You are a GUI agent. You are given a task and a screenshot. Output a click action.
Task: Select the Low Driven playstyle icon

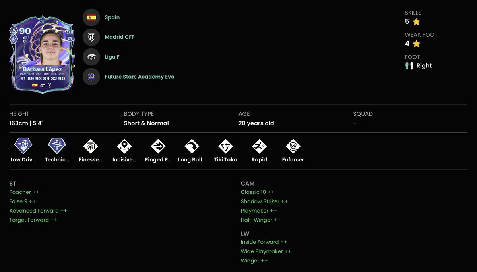click(x=23, y=146)
